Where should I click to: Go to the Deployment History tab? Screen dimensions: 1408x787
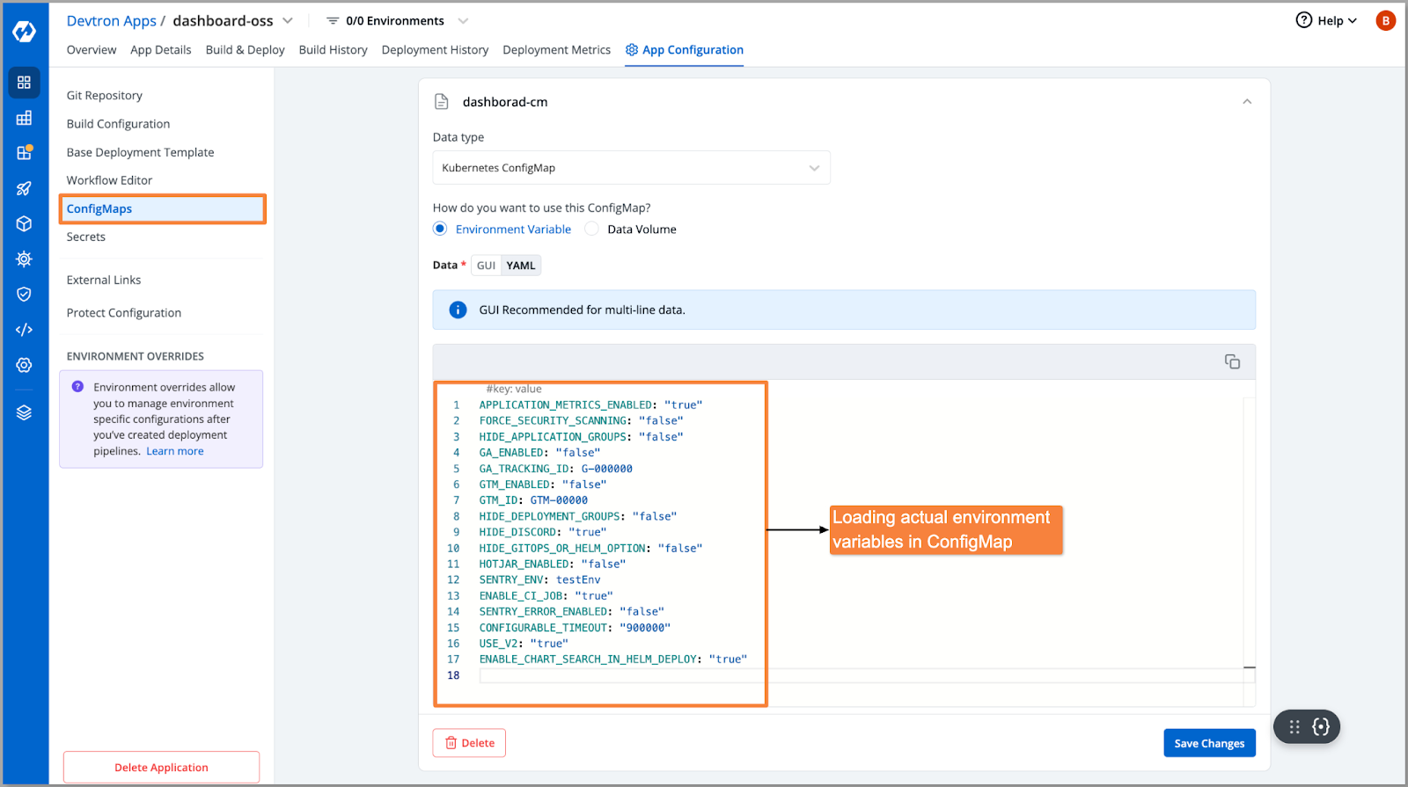[x=436, y=50]
